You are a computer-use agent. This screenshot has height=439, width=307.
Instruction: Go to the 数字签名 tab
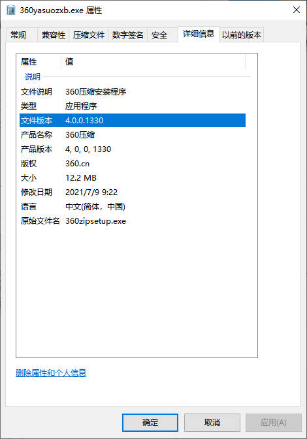[128, 35]
